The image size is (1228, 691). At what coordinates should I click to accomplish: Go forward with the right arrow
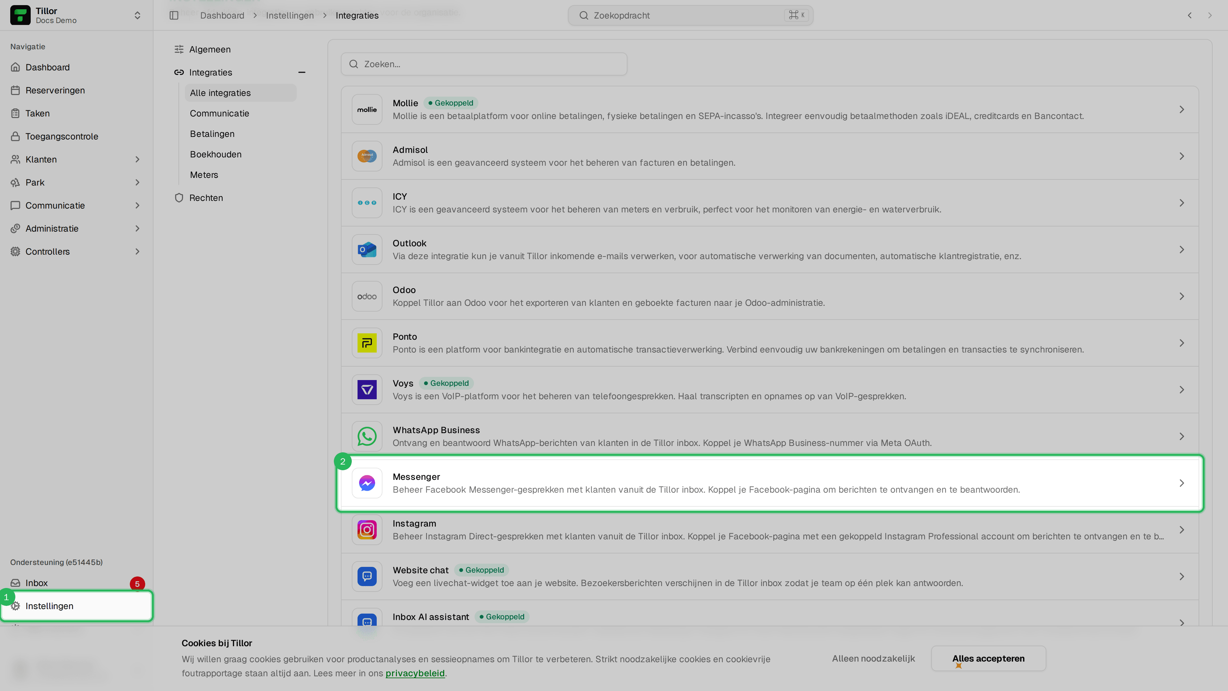[x=1210, y=15]
